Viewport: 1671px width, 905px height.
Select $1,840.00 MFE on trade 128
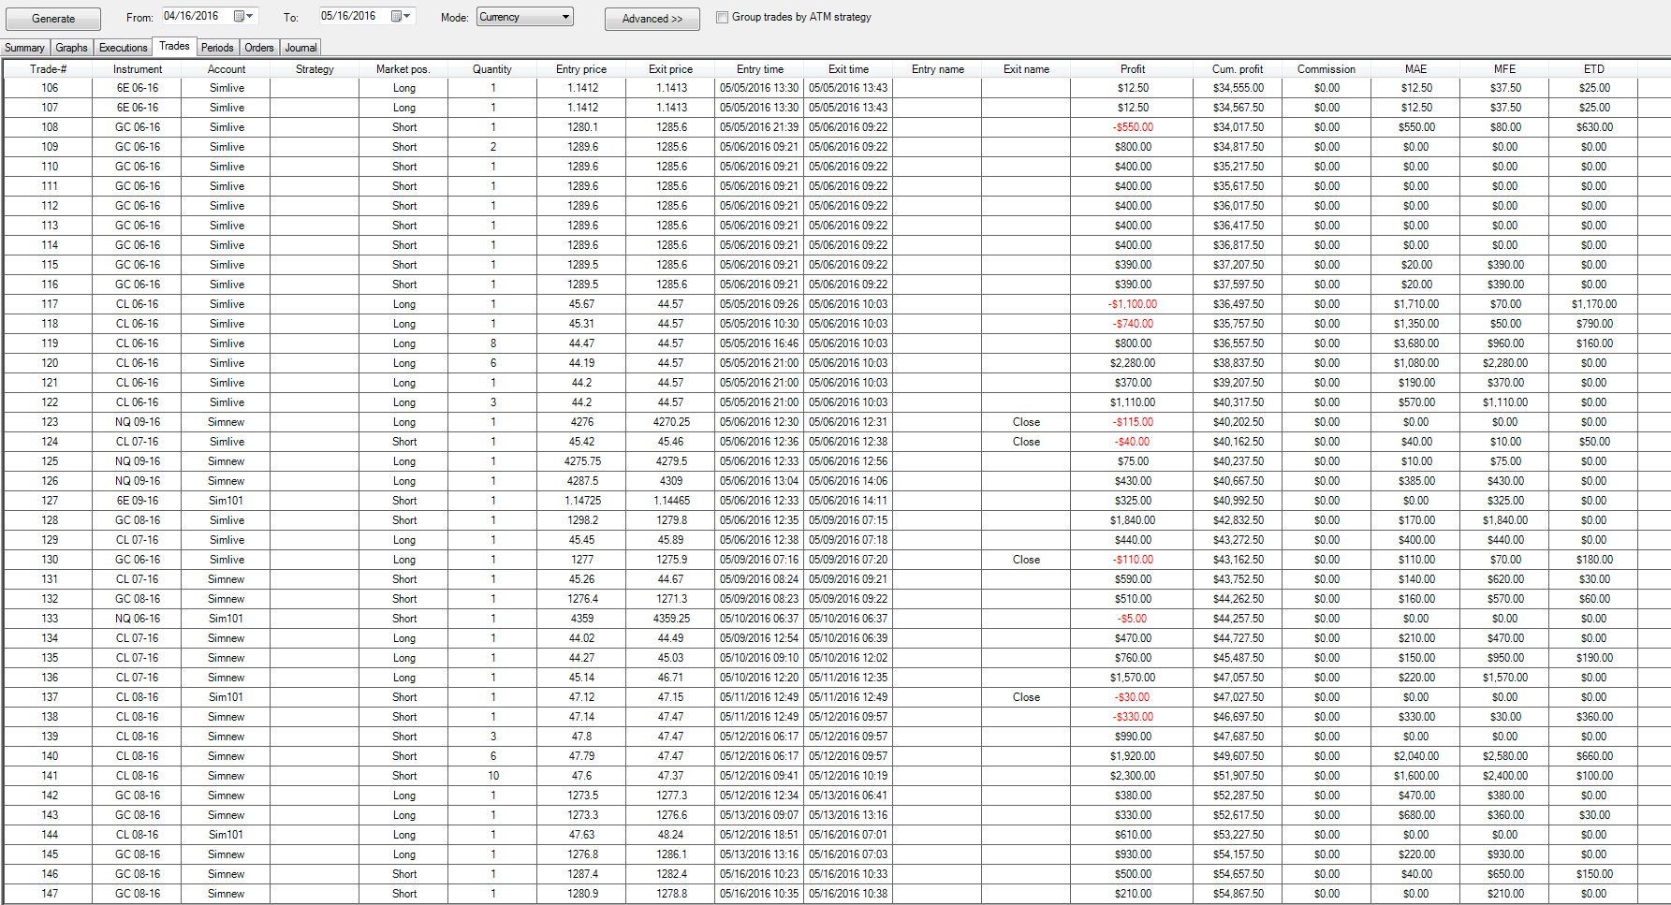(1504, 520)
